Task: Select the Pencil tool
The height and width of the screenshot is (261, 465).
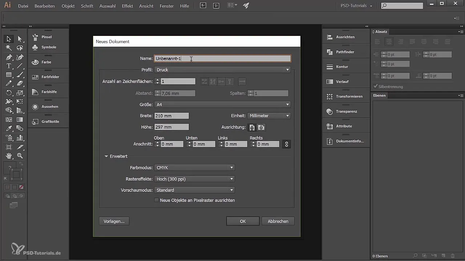Action: pyautogui.click(x=9, y=84)
